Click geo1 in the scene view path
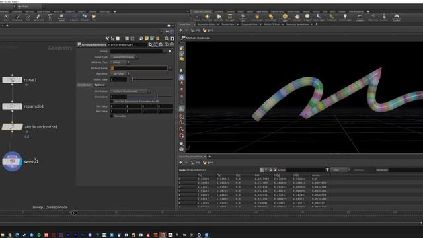Image resolution: width=423 pixels, height=238 pixels. (208, 30)
